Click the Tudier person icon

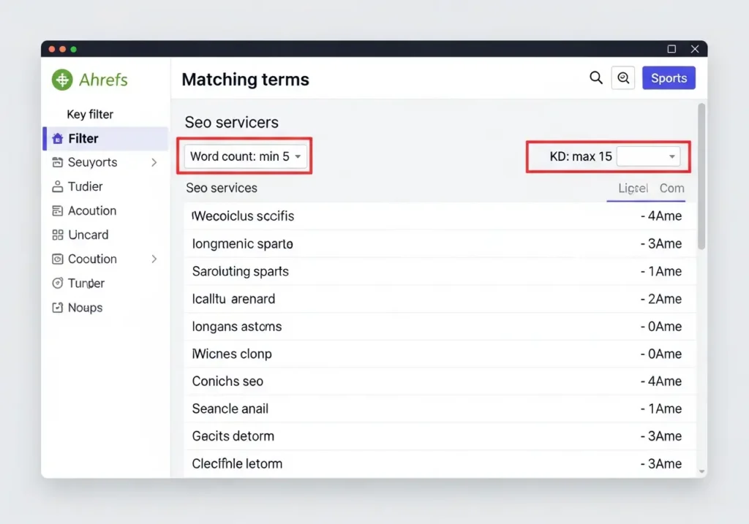[57, 186]
